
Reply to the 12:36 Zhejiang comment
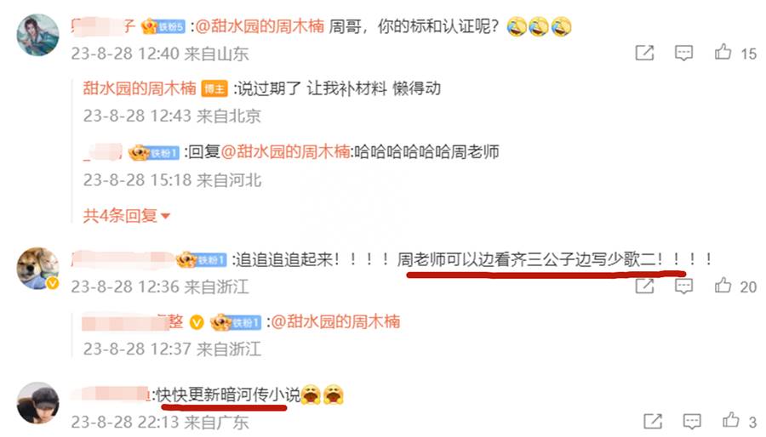(683, 286)
